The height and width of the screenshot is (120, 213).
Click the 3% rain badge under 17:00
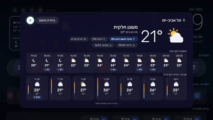[60, 70]
